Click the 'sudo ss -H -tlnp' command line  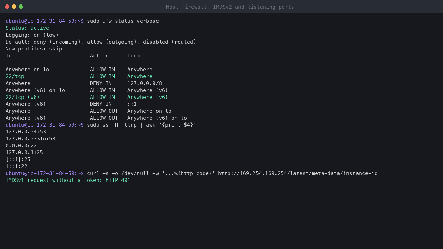coord(142,125)
